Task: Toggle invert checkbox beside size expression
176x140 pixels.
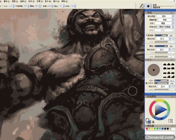Action: click(x=174, y=86)
